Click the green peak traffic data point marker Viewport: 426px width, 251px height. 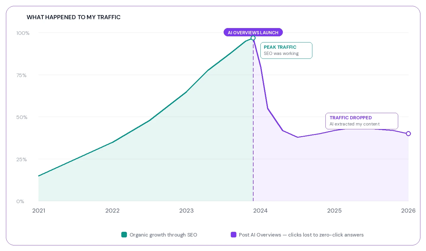click(x=253, y=38)
